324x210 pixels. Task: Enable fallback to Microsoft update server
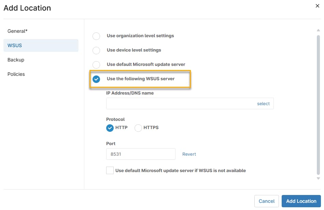pyautogui.click(x=110, y=170)
